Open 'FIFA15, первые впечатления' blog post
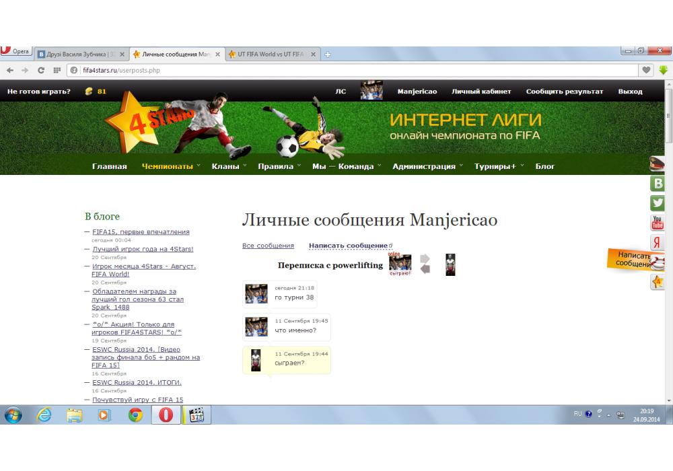 [x=141, y=231]
